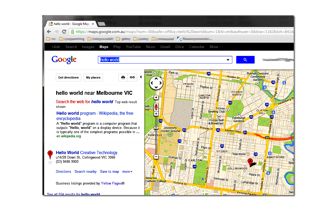Click the Edinburgh Gardens park icon
This screenshot has height=210, width=336.
239,114
